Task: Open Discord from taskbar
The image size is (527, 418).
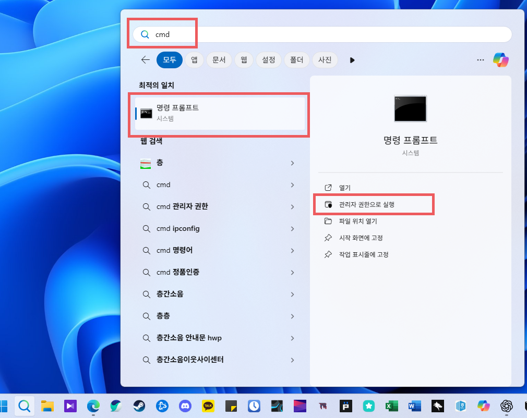Action: [185, 406]
